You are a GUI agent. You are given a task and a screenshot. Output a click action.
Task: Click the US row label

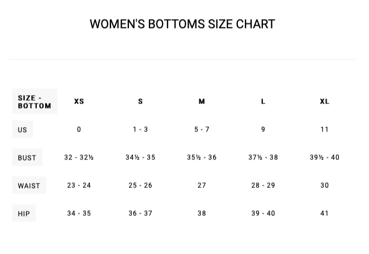point(22,129)
